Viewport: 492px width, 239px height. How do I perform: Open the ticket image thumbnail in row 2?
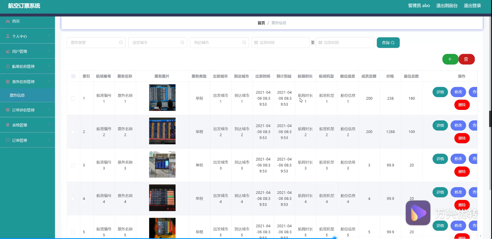[x=162, y=131]
